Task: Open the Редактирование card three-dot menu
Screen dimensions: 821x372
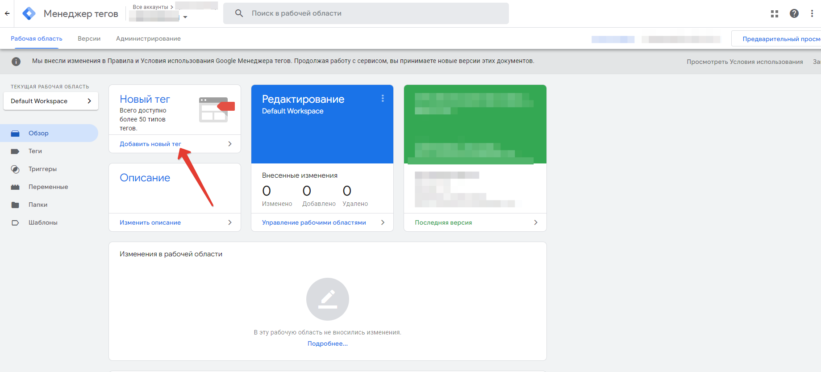Action: tap(383, 98)
